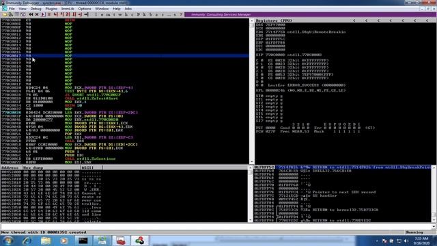Viewport: 437px width, 246px height.
Task: Show the memory map with the 'm' button
Action: click(108, 14)
